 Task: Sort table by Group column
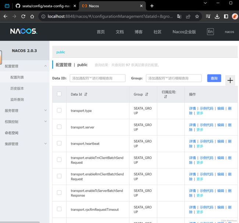[147, 94]
